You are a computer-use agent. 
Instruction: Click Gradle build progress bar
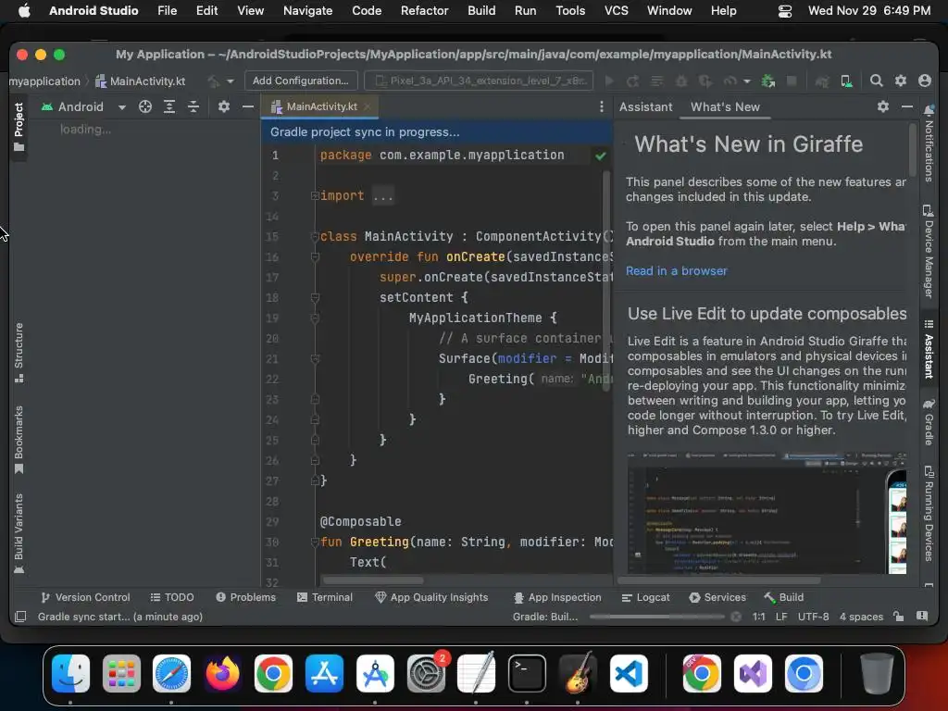[x=656, y=617]
